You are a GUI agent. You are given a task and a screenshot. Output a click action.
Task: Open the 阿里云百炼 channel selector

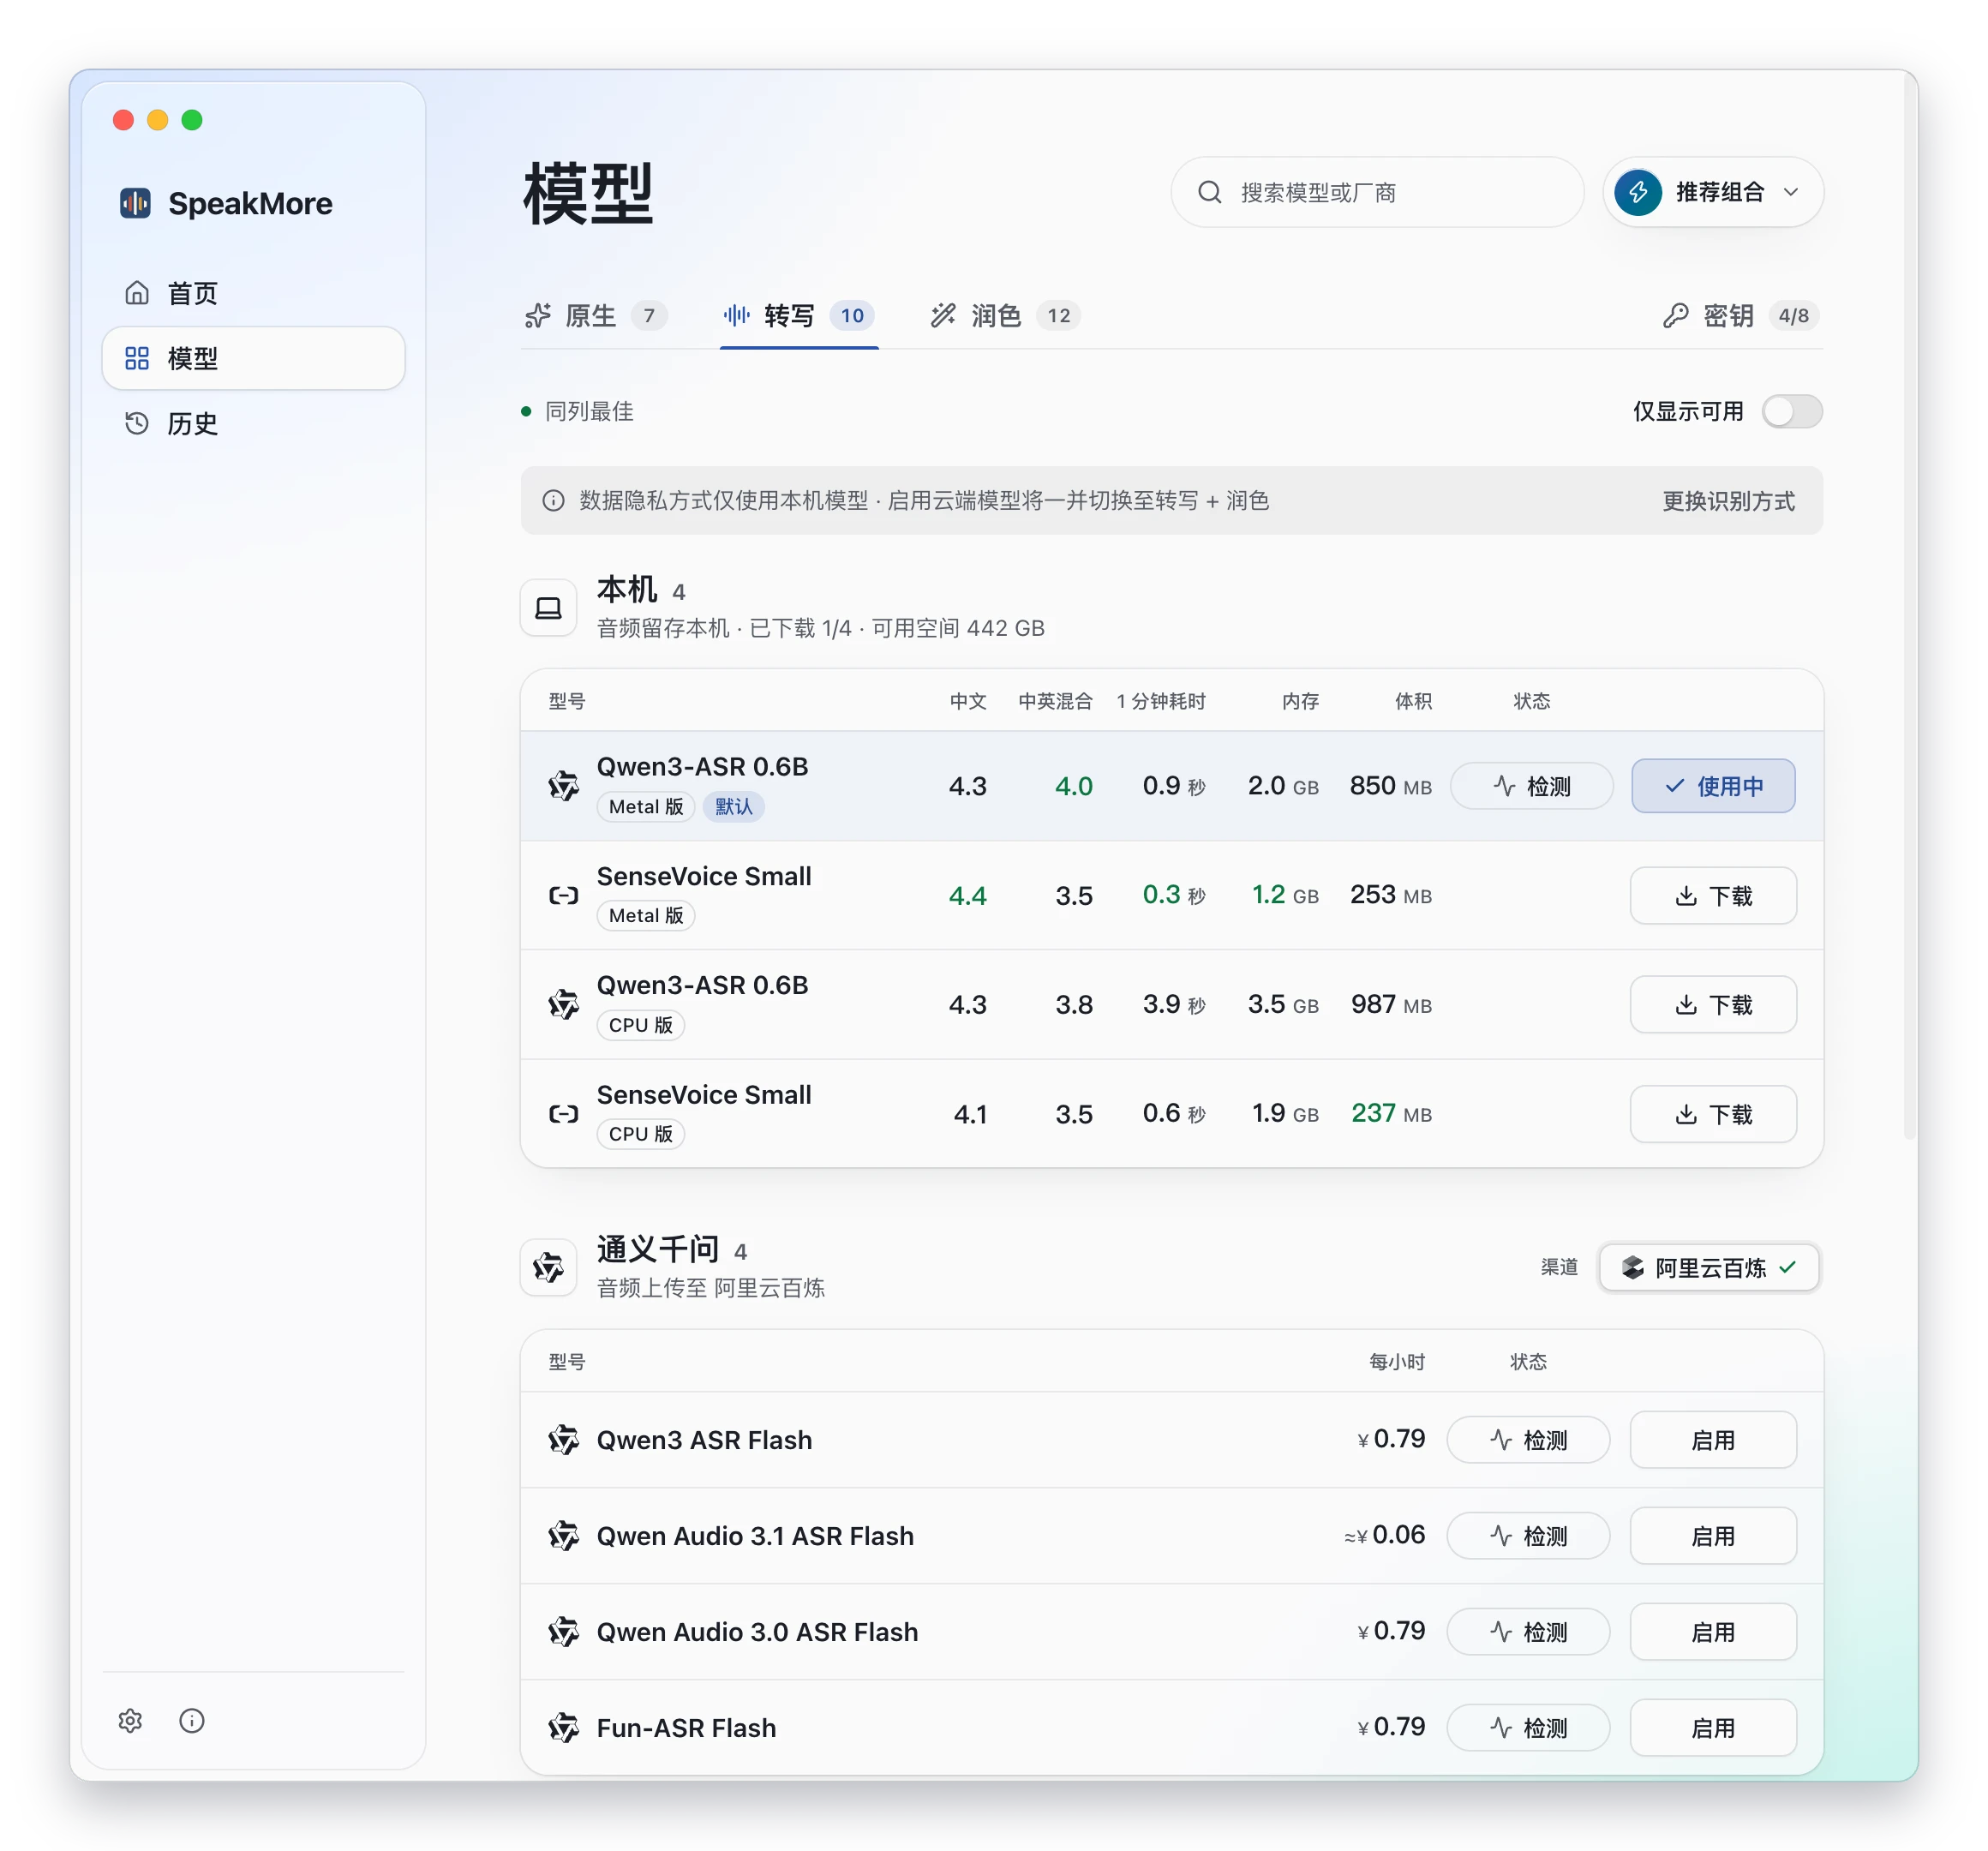tap(1709, 1267)
